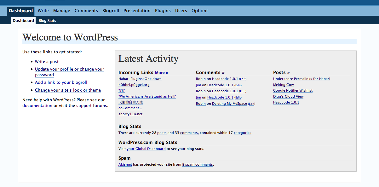Visit the support forums link
This screenshot has height=187, width=379.
coord(92,106)
